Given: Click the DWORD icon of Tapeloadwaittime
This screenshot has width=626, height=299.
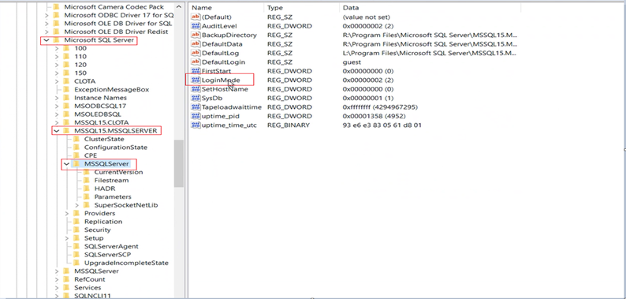Looking at the screenshot, I should [196, 107].
